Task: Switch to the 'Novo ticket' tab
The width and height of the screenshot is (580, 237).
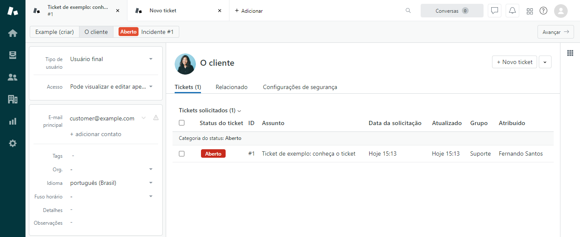Action: coord(178,11)
